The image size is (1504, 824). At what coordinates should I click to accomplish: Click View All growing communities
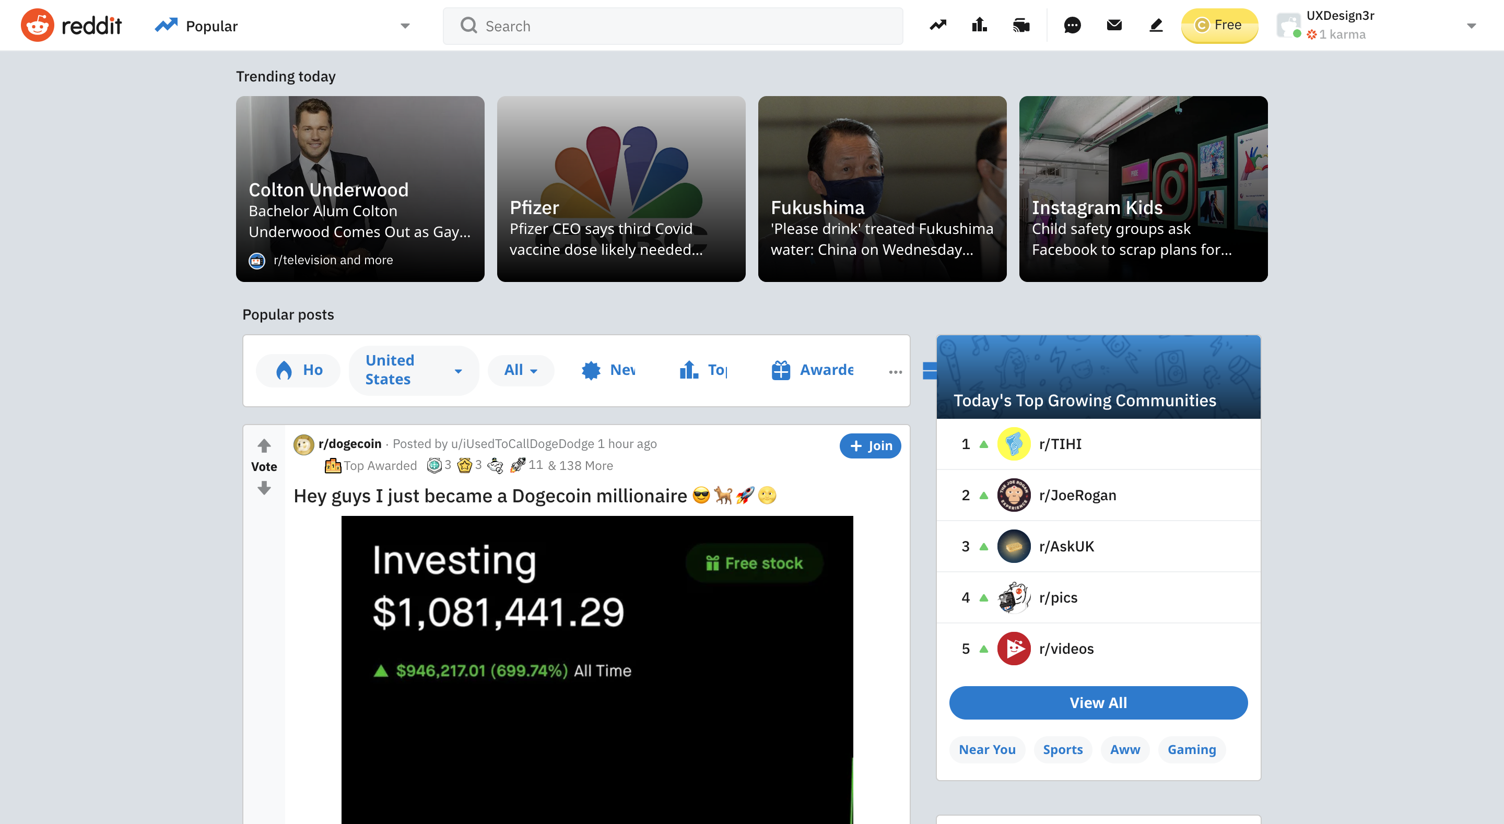click(1098, 702)
